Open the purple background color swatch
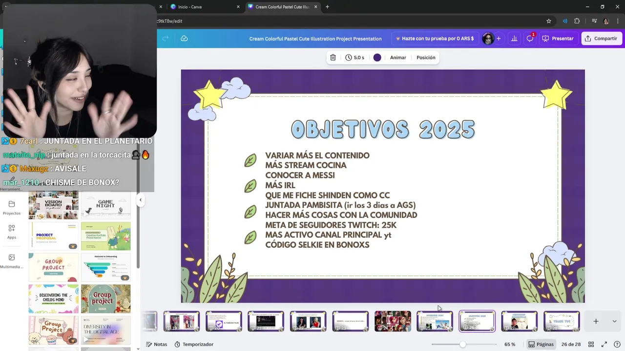Viewport: 625px width, 351px height. tap(377, 58)
